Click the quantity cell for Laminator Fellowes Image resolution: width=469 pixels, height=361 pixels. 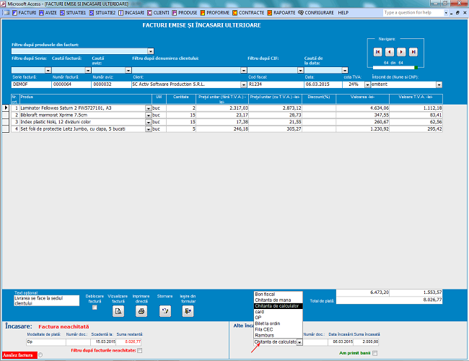point(181,108)
